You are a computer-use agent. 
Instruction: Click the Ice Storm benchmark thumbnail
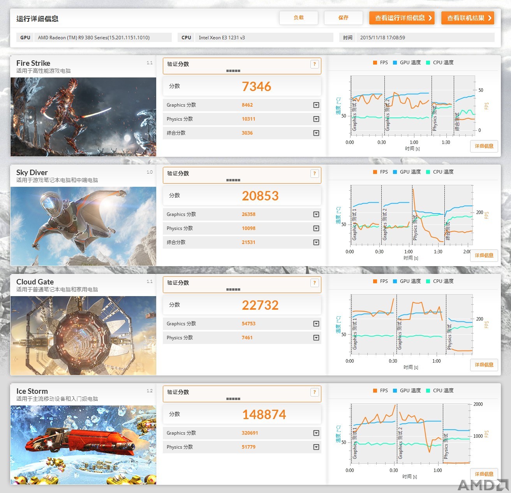(83, 445)
